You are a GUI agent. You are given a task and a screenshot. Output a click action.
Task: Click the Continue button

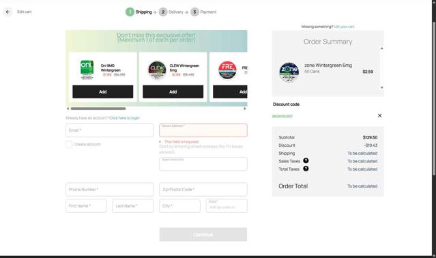(203, 234)
